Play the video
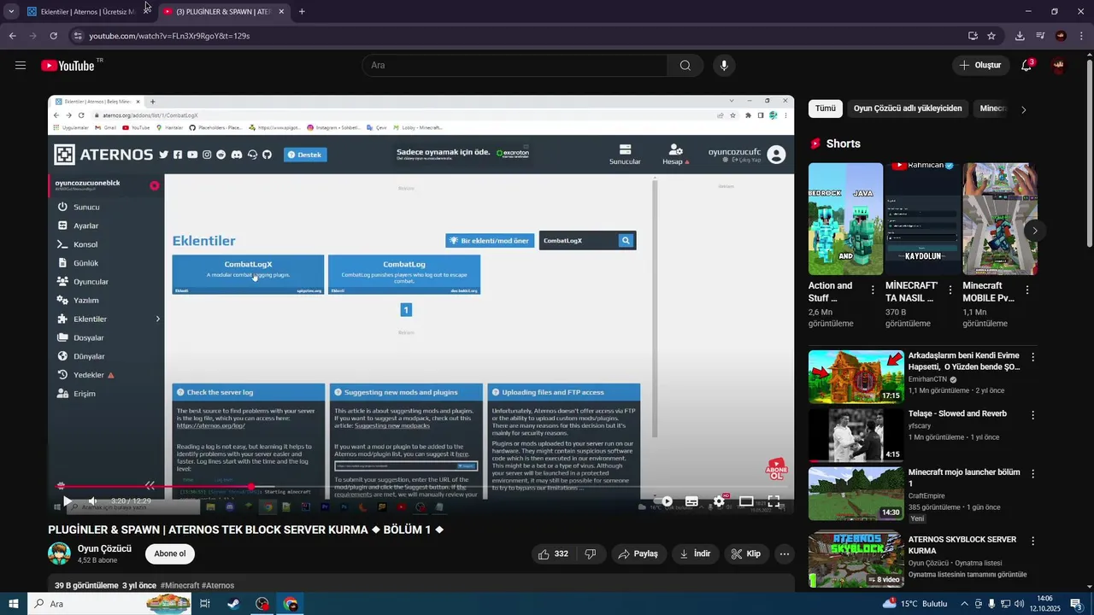Screen dimensions: 1094x615 (x=67, y=501)
